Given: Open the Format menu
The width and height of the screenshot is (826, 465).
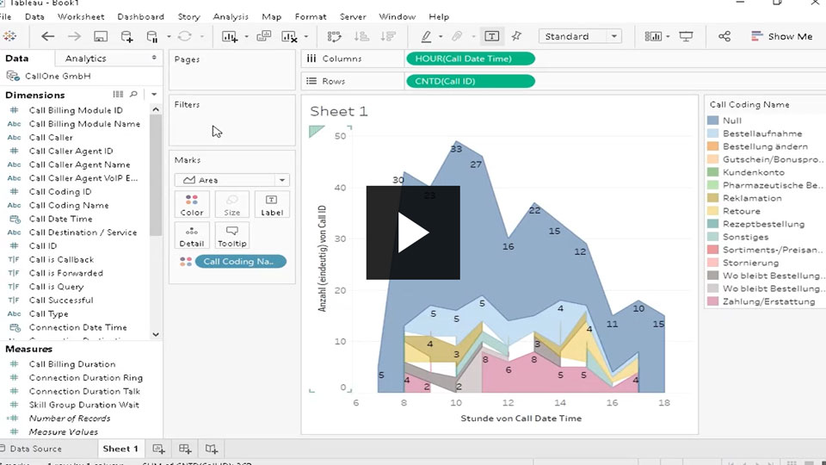Looking at the screenshot, I should tap(311, 16).
